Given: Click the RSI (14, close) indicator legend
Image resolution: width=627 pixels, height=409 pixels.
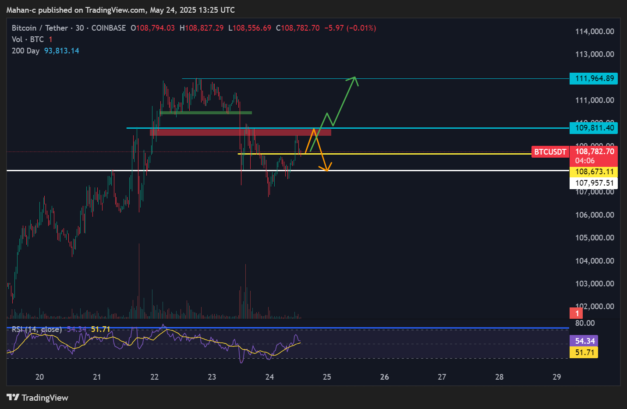Looking at the screenshot, I should pos(37,329).
